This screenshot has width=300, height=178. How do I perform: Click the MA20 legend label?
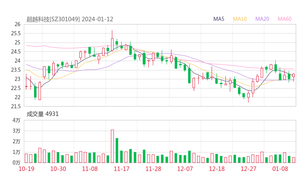pos(262,19)
